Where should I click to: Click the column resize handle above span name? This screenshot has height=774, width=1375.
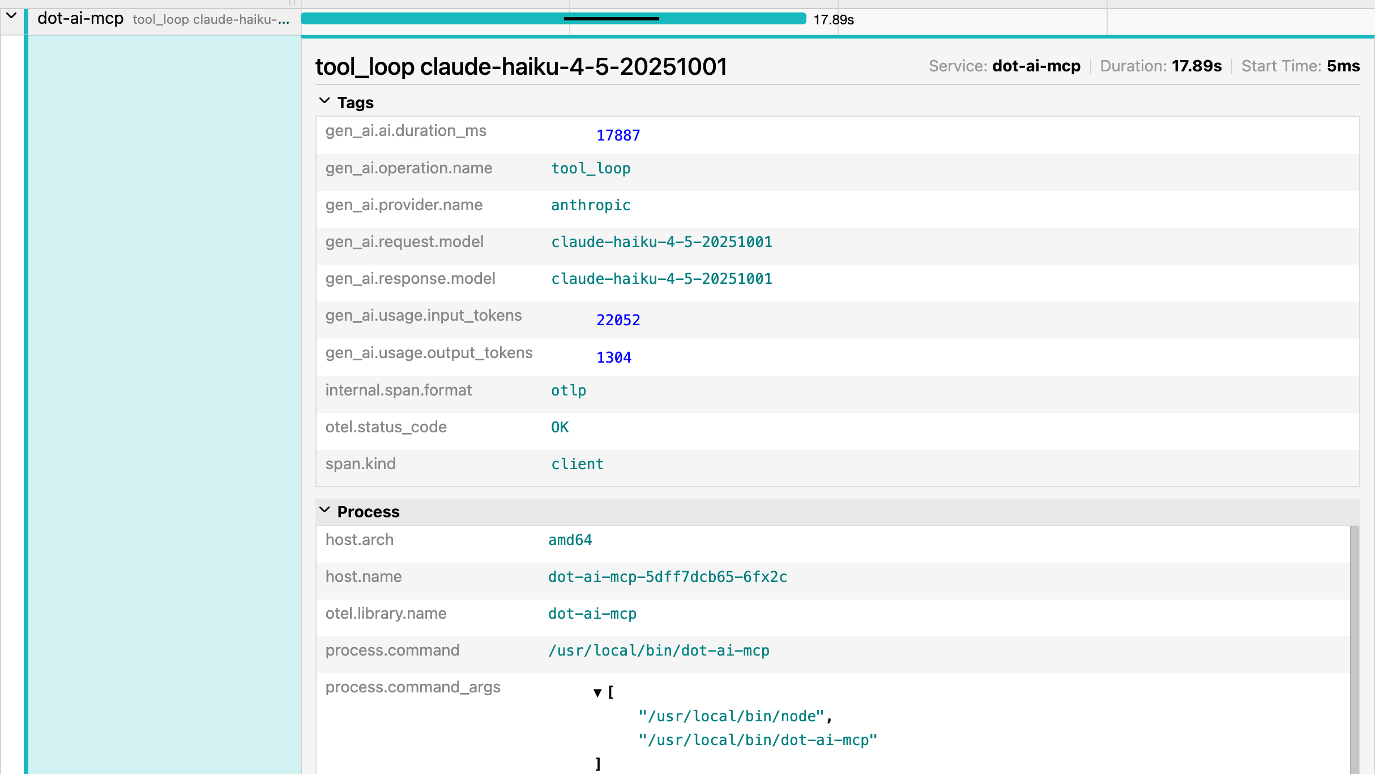click(292, 3)
